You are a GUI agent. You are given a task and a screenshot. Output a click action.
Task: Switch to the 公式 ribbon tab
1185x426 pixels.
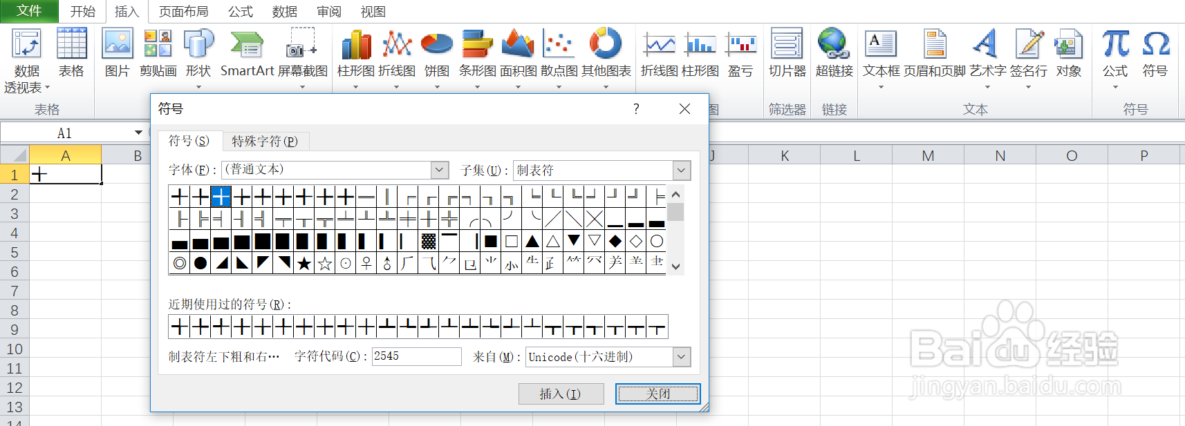coord(241,12)
